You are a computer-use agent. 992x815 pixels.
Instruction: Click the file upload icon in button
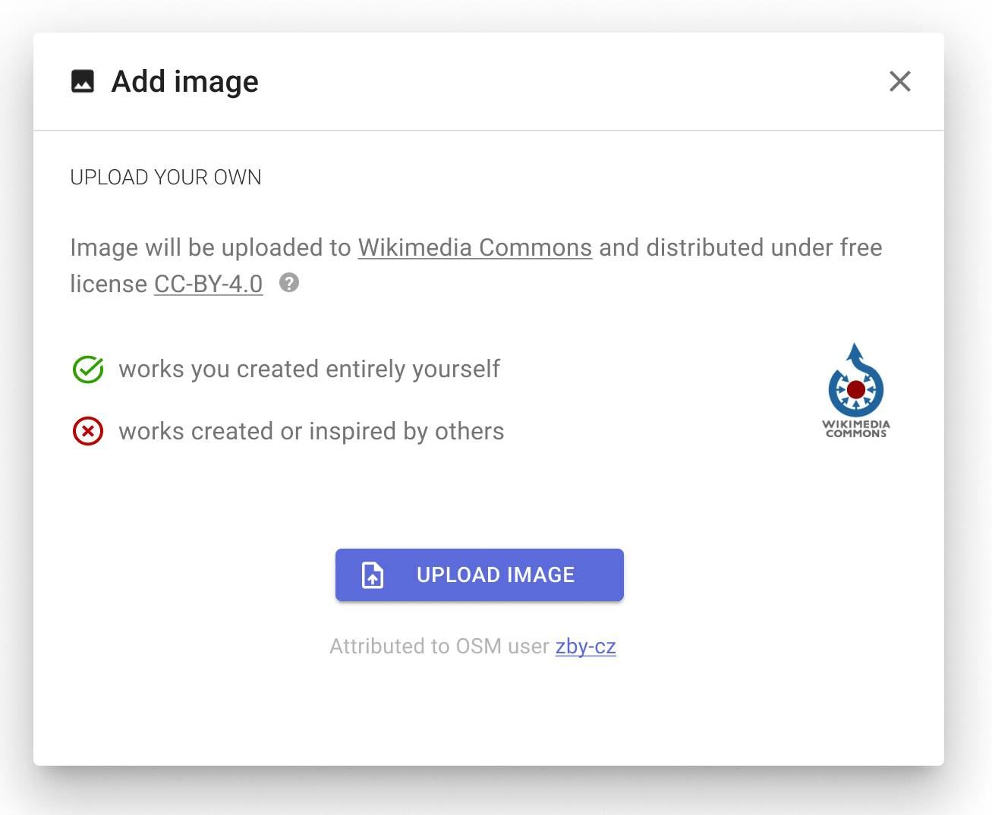tap(373, 575)
